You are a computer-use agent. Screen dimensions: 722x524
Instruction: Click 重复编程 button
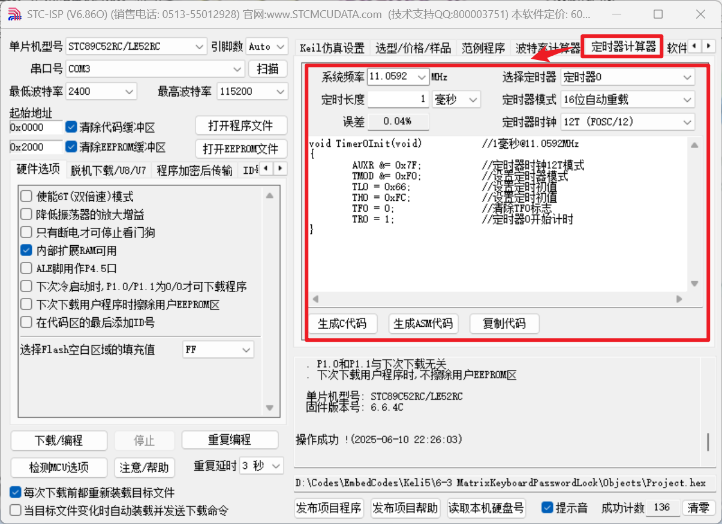(x=230, y=440)
